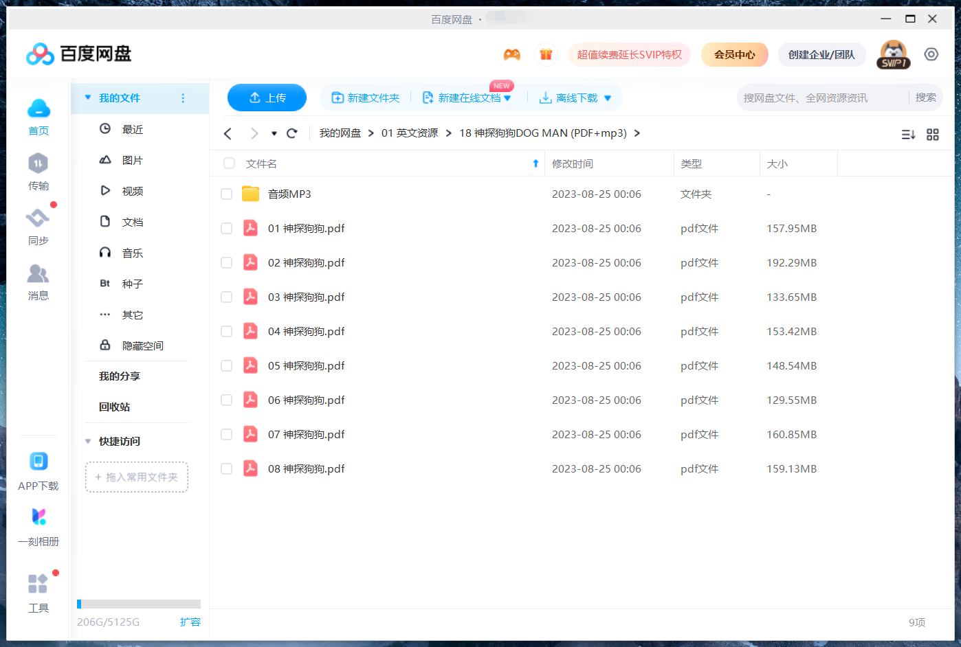This screenshot has width=961, height=647.
Task: Click the storage usage progress bar
Action: [x=137, y=603]
